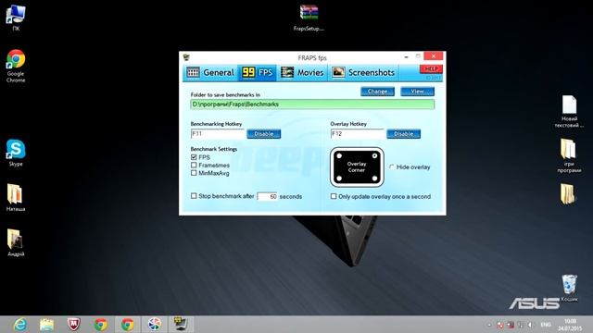Click Change for benchmarks folder
The image size is (593, 333).
click(377, 92)
